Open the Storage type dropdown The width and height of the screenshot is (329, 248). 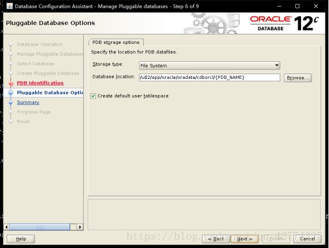click(210, 65)
